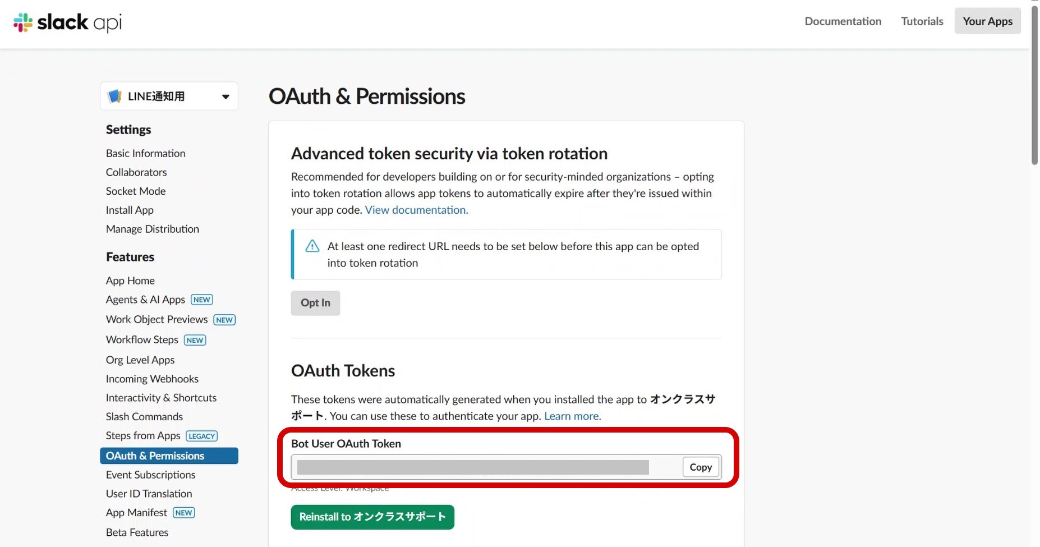Open the Documentation menu
1040x547 pixels.
tap(843, 21)
